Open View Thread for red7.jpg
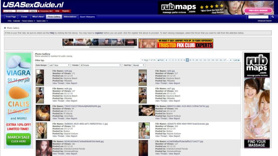Viewport: 278px width, 156px height. 161,101
